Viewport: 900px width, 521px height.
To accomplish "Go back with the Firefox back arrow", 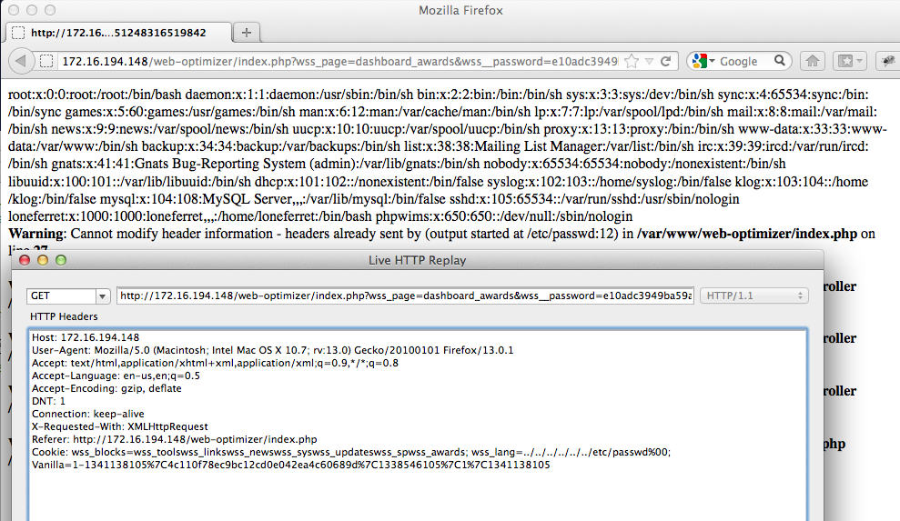I will pos(21,61).
